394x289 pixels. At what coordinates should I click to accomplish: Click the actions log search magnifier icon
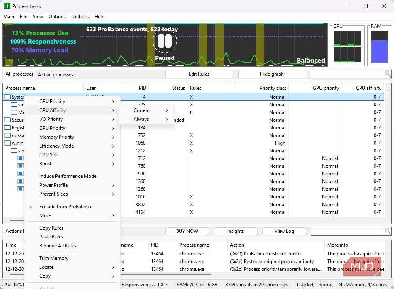pos(388,231)
